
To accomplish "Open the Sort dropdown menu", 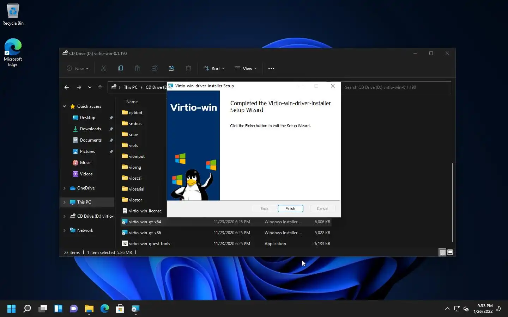I will pos(214,69).
